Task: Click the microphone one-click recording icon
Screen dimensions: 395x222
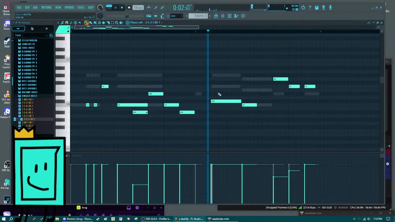Action: pyautogui.click(x=330, y=7)
